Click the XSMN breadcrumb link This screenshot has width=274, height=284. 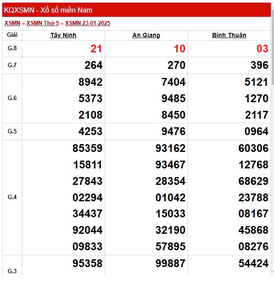pos(12,23)
